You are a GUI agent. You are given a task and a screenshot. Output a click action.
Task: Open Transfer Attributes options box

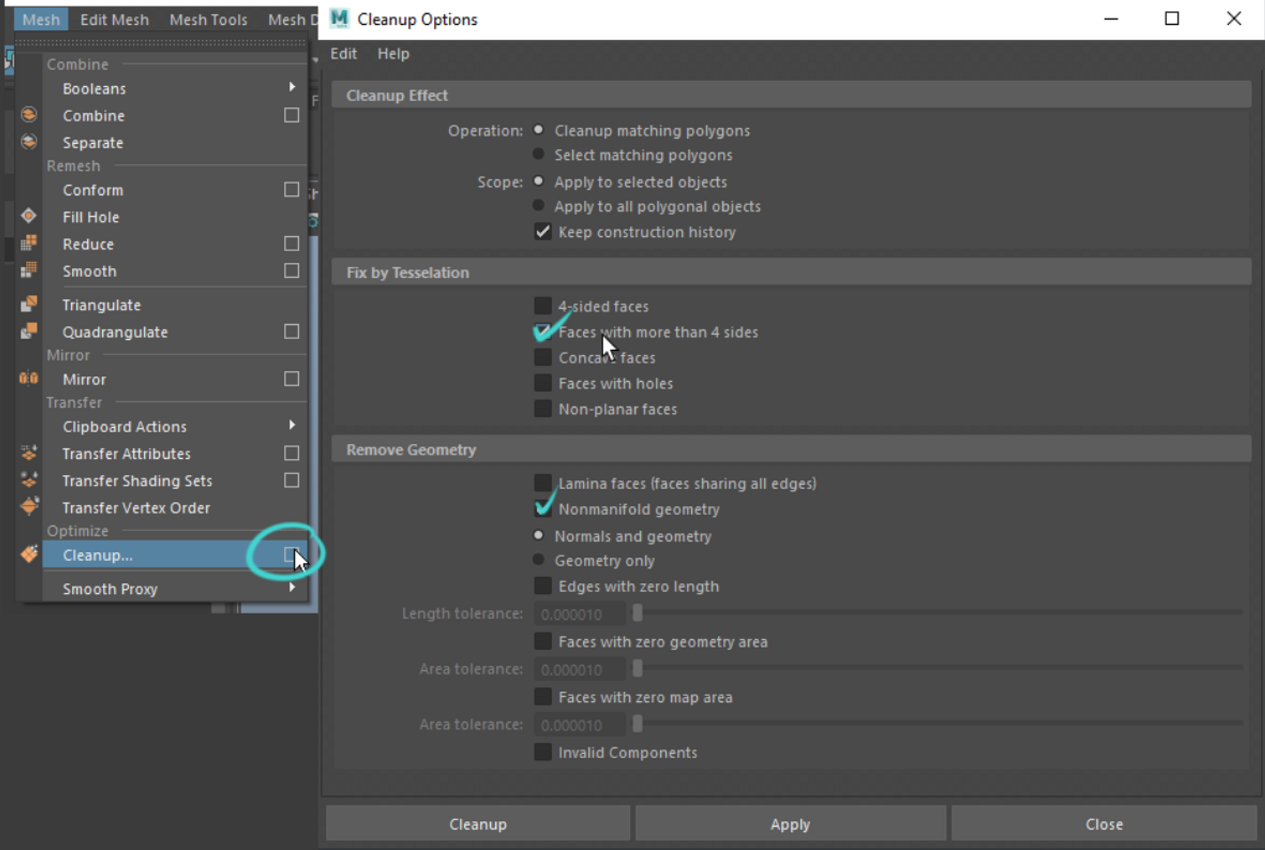tap(292, 453)
